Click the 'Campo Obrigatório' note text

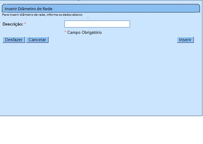tap(85, 32)
